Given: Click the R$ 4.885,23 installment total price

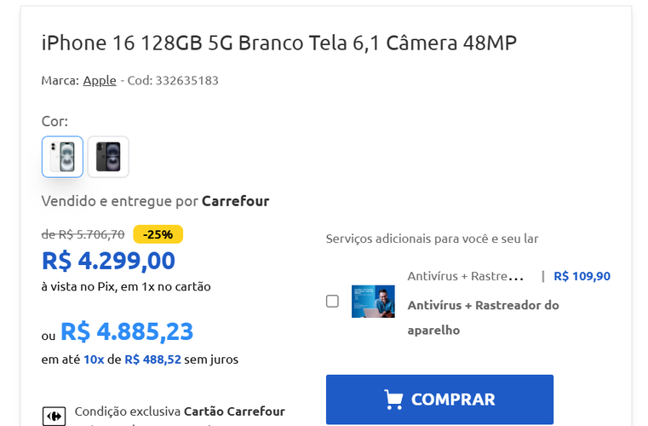Looking at the screenshot, I should [127, 331].
